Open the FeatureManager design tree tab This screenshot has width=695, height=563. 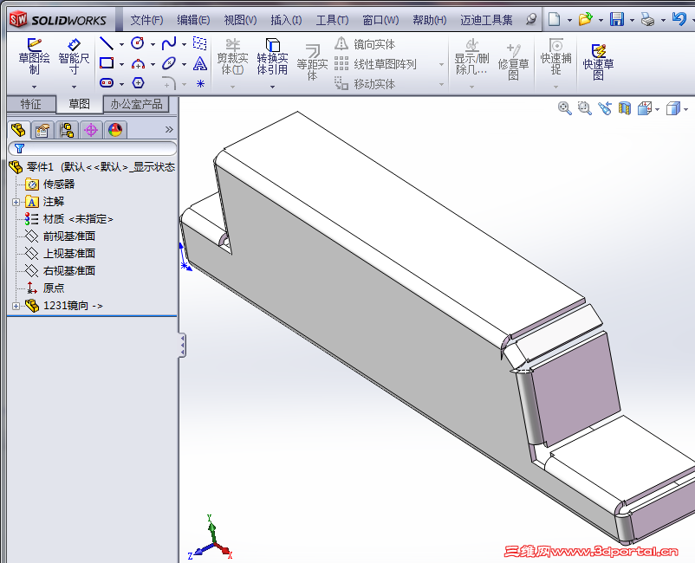(x=18, y=130)
